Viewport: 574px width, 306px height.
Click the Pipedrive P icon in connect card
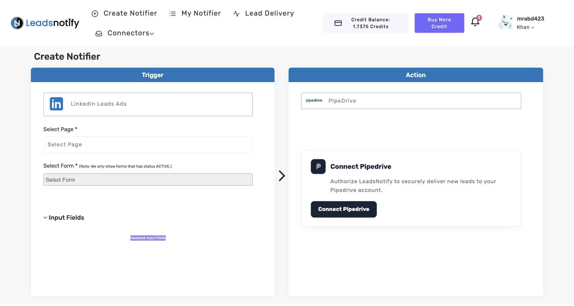click(318, 166)
